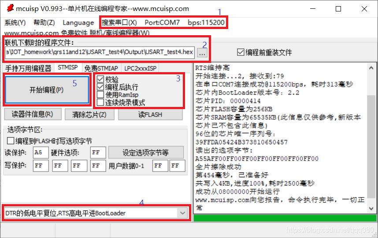The height and width of the screenshot is (238, 378).
Task: Toggle the 校验 checkbox
Action: click(107, 79)
